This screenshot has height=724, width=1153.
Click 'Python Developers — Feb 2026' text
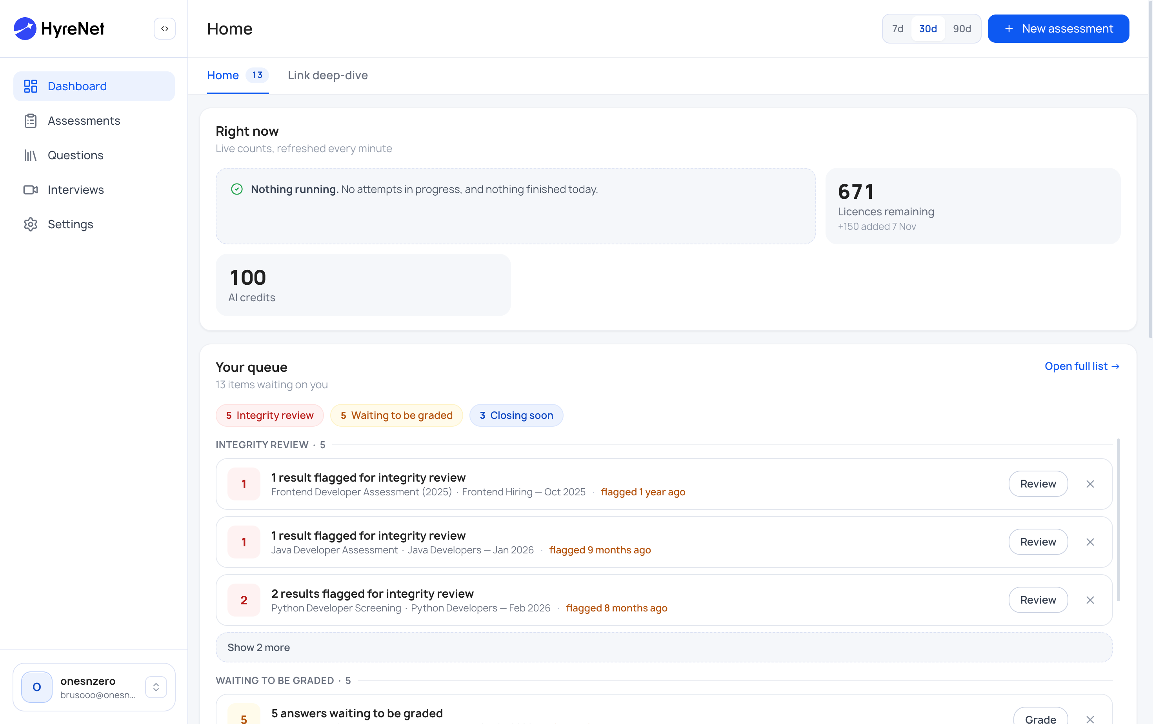tap(481, 608)
